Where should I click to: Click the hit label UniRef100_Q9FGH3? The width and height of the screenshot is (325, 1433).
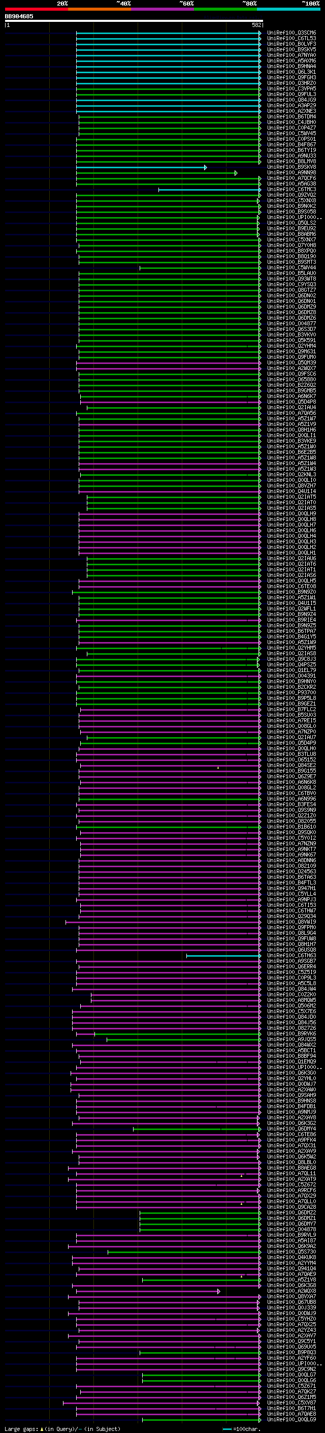(x=291, y=78)
